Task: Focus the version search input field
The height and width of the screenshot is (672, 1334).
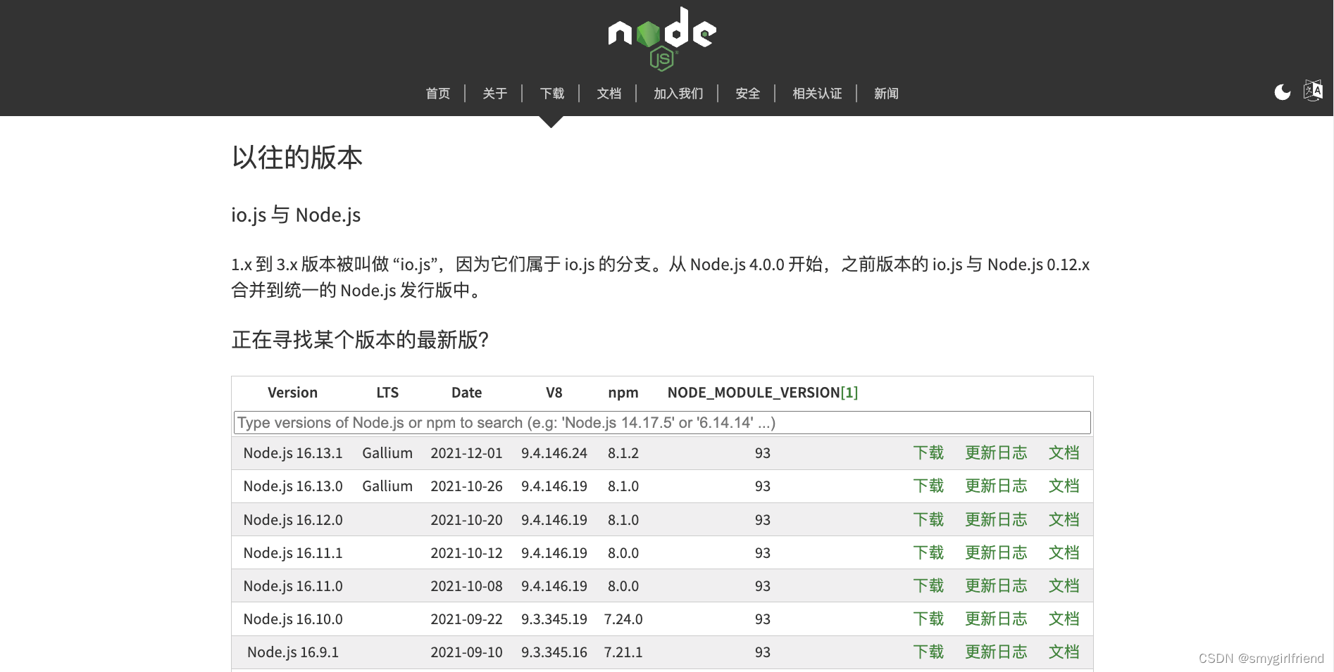Action: pos(662,423)
